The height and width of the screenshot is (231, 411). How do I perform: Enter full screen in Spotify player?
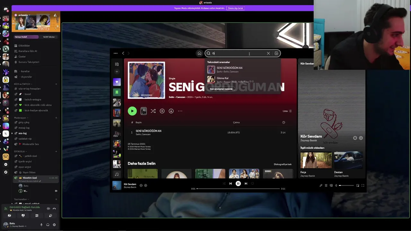pyautogui.click(x=363, y=185)
